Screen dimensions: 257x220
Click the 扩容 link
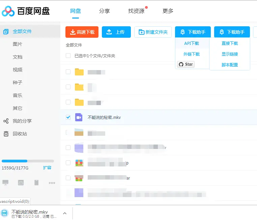47,168
